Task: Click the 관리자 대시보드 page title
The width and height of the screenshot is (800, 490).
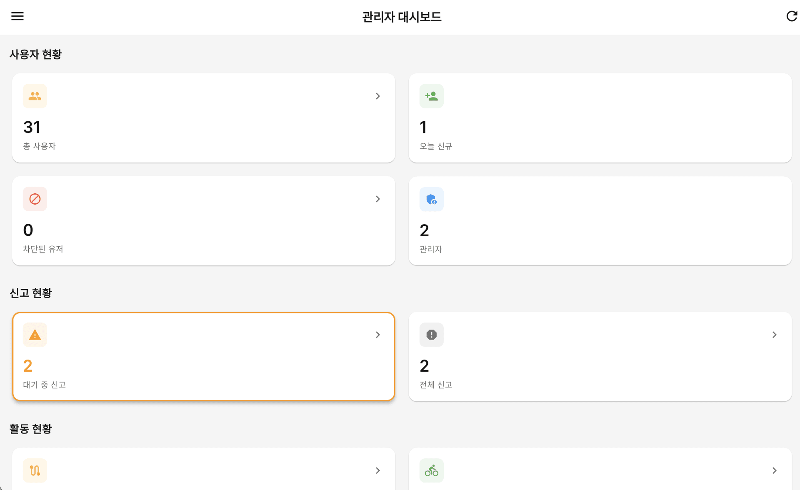Action: click(402, 17)
